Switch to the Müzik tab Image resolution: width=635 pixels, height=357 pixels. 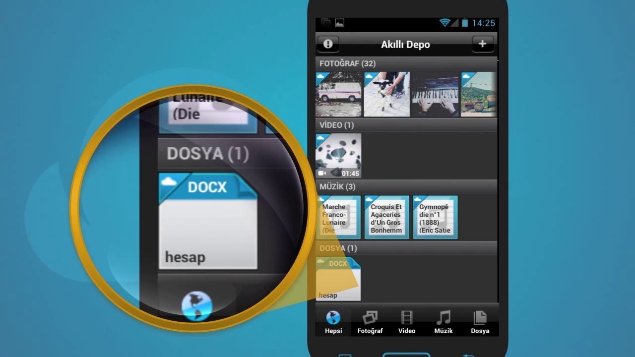click(444, 322)
